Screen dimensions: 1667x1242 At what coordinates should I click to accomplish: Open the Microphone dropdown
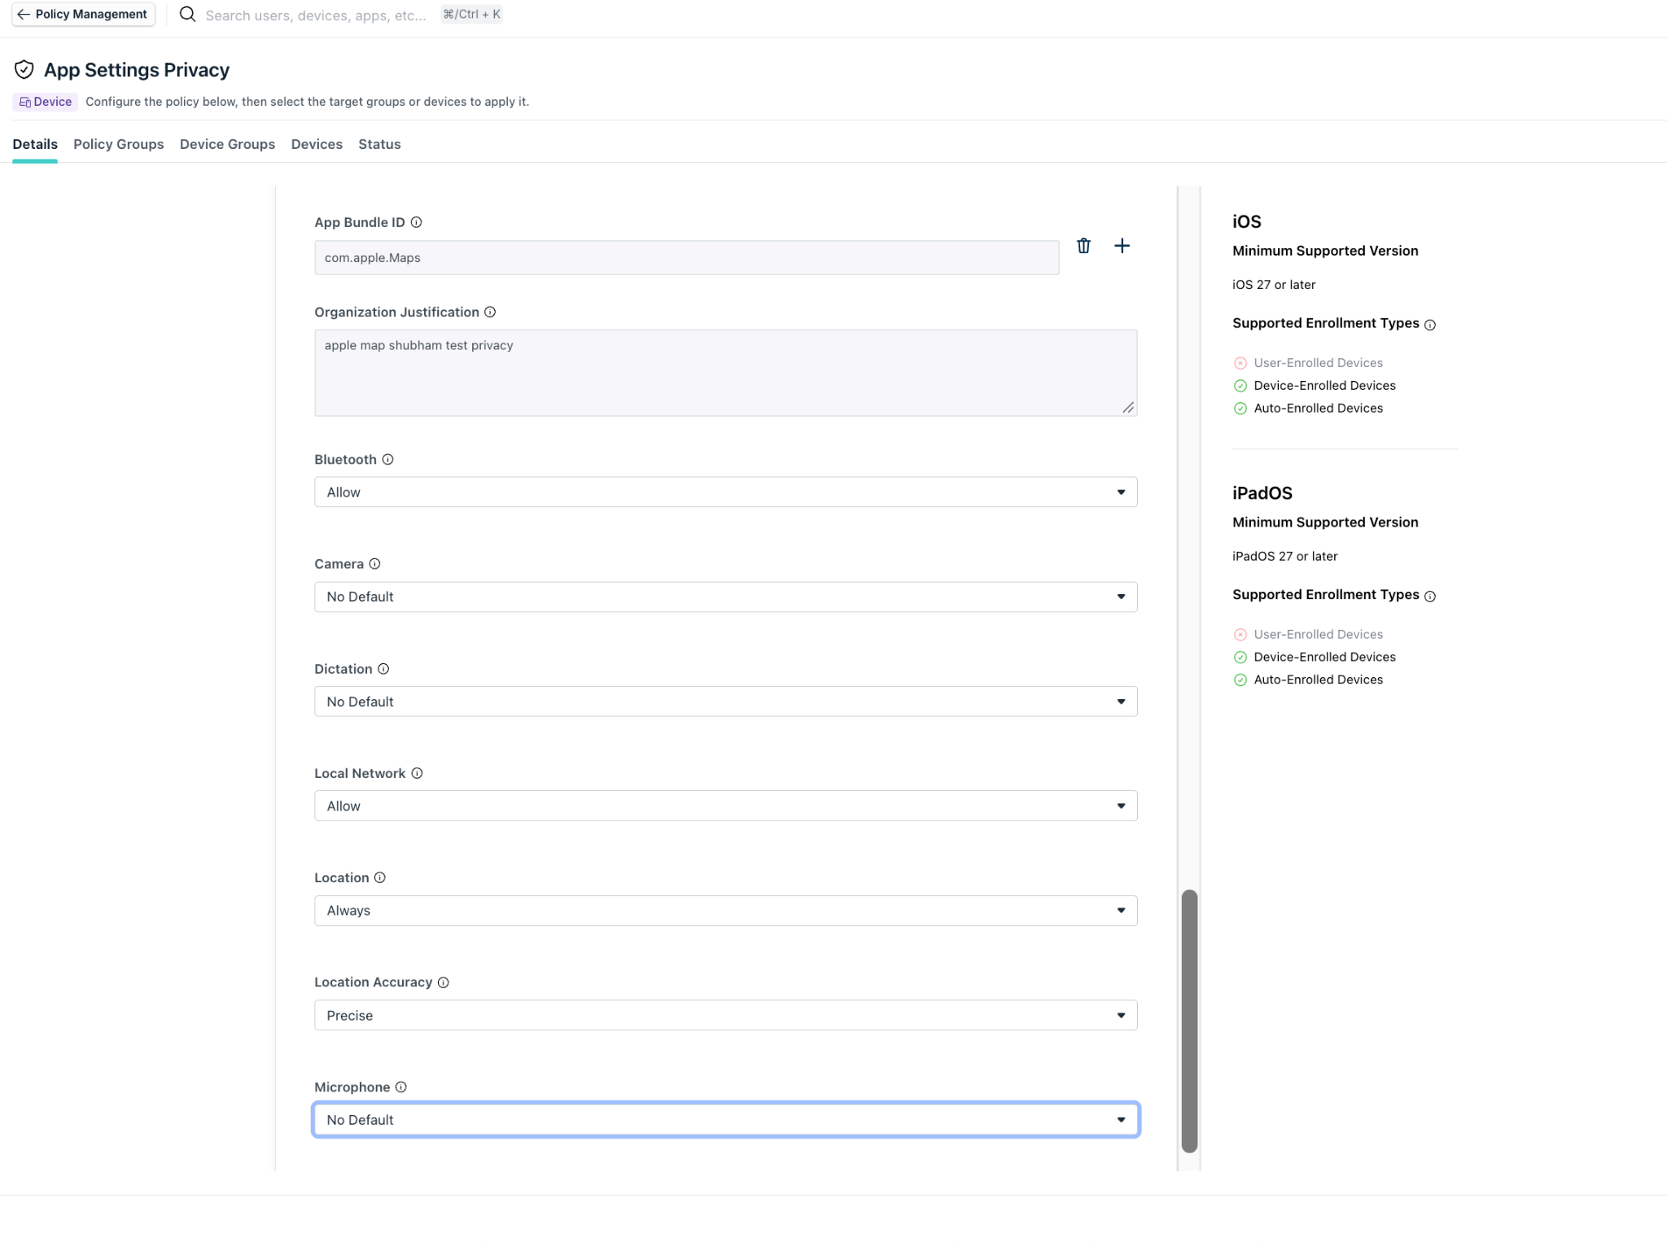[725, 1120]
